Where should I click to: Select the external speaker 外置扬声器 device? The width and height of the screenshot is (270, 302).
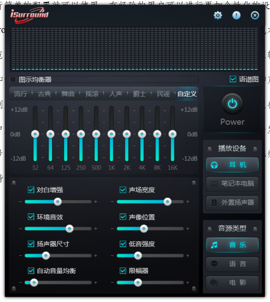click(232, 202)
